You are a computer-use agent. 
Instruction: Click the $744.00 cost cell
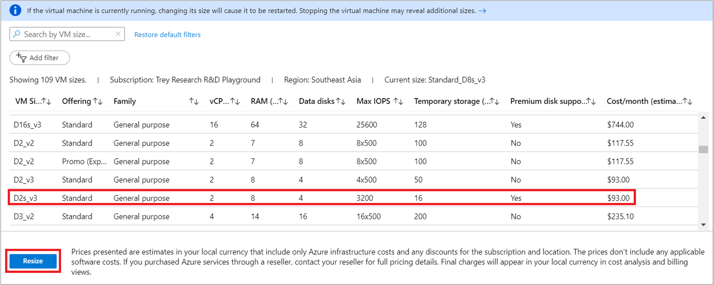pyautogui.click(x=620, y=125)
